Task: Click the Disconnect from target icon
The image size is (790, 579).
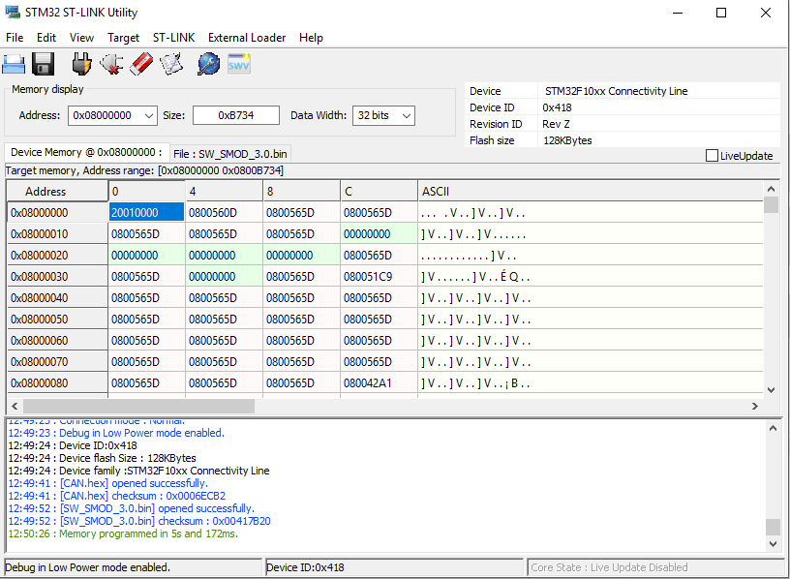Action: 111,65
